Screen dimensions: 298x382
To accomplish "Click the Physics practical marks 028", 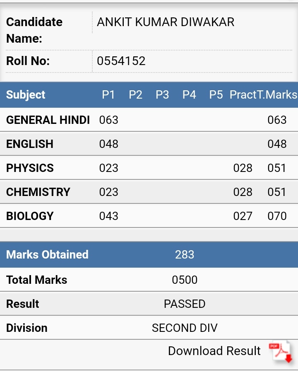I will point(243,168).
